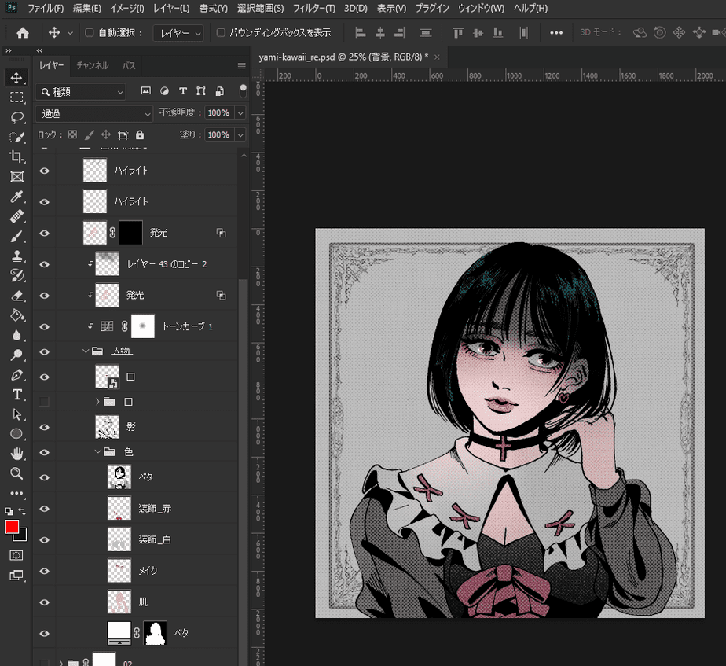Filter layers by type layers icon

[x=183, y=91]
